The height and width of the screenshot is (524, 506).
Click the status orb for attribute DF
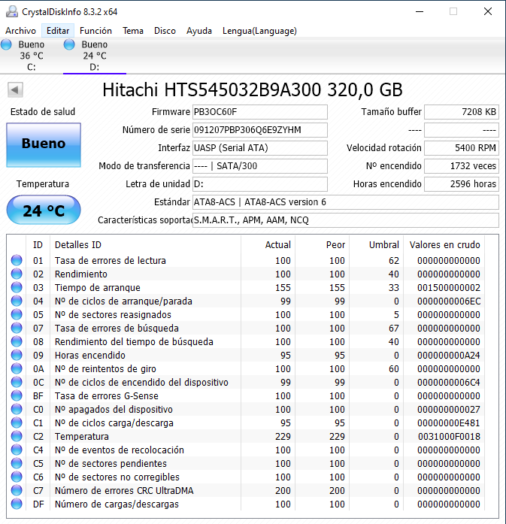pos(17,504)
